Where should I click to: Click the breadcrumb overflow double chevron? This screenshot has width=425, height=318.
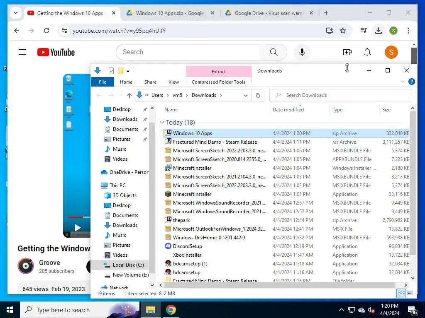tap(147, 95)
